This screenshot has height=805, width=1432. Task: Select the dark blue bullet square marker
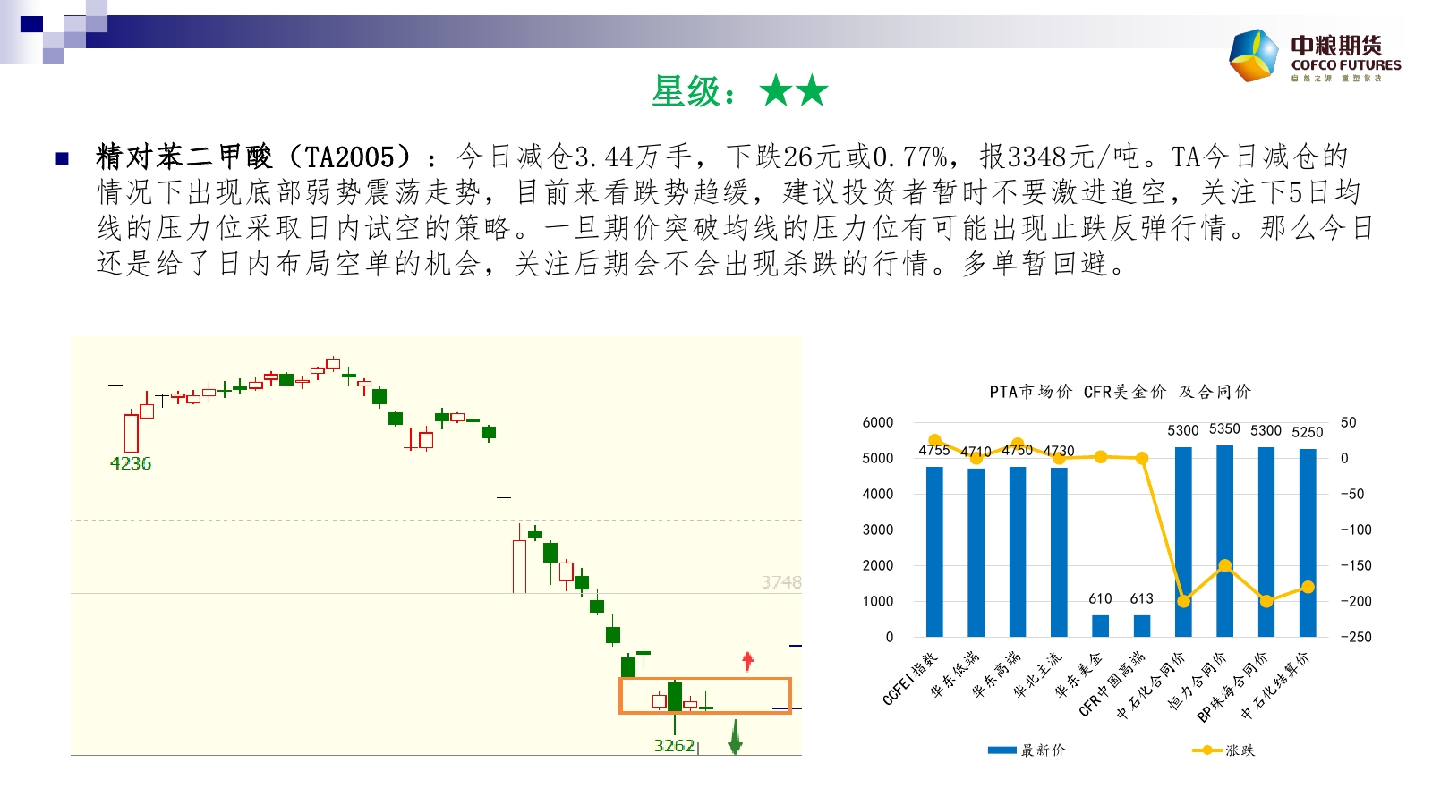pyautogui.click(x=62, y=158)
